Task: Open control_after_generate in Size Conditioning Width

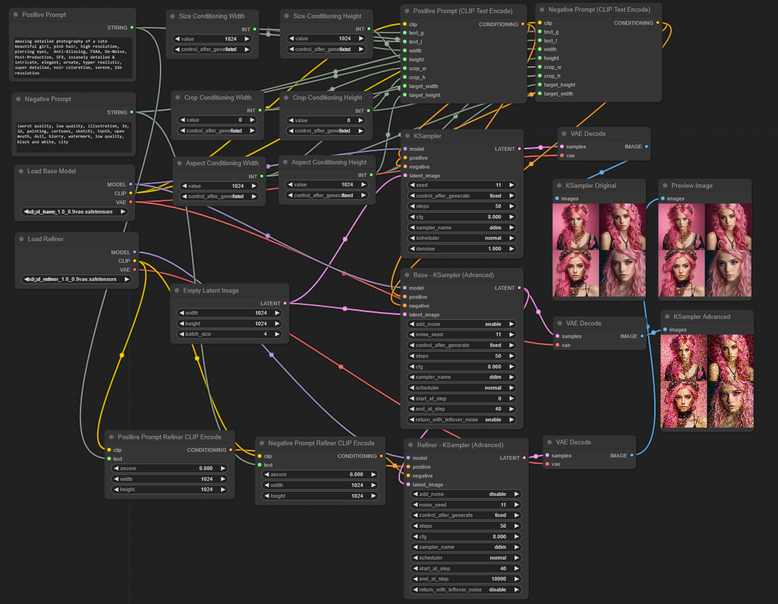Action: (x=212, y=49)
